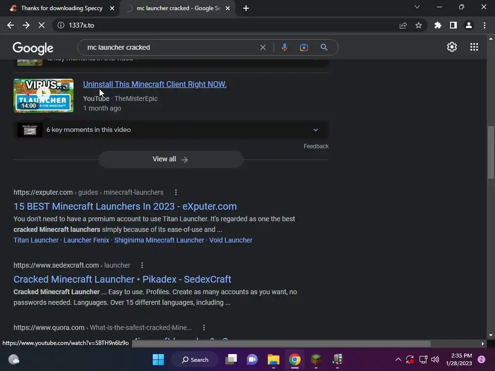Open Chrome three-dot menu
The image size is (495, 371).
(x=484, y=25)
